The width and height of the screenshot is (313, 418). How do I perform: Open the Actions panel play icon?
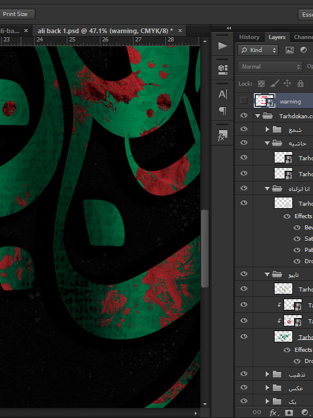coord(223,46)
